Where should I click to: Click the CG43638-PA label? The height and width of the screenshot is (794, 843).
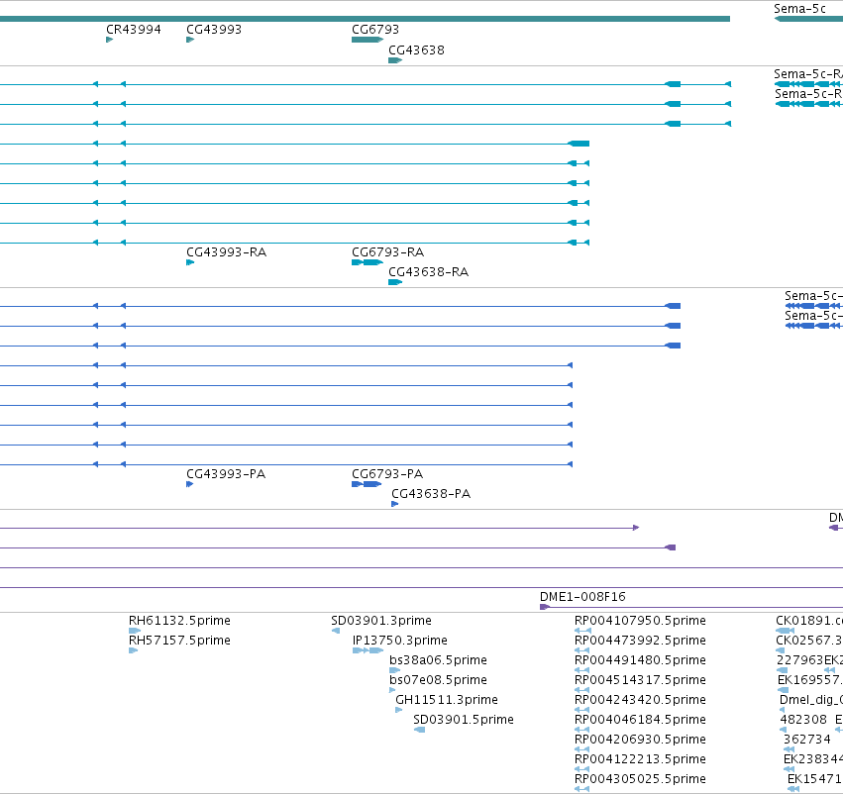click(431, 494)
